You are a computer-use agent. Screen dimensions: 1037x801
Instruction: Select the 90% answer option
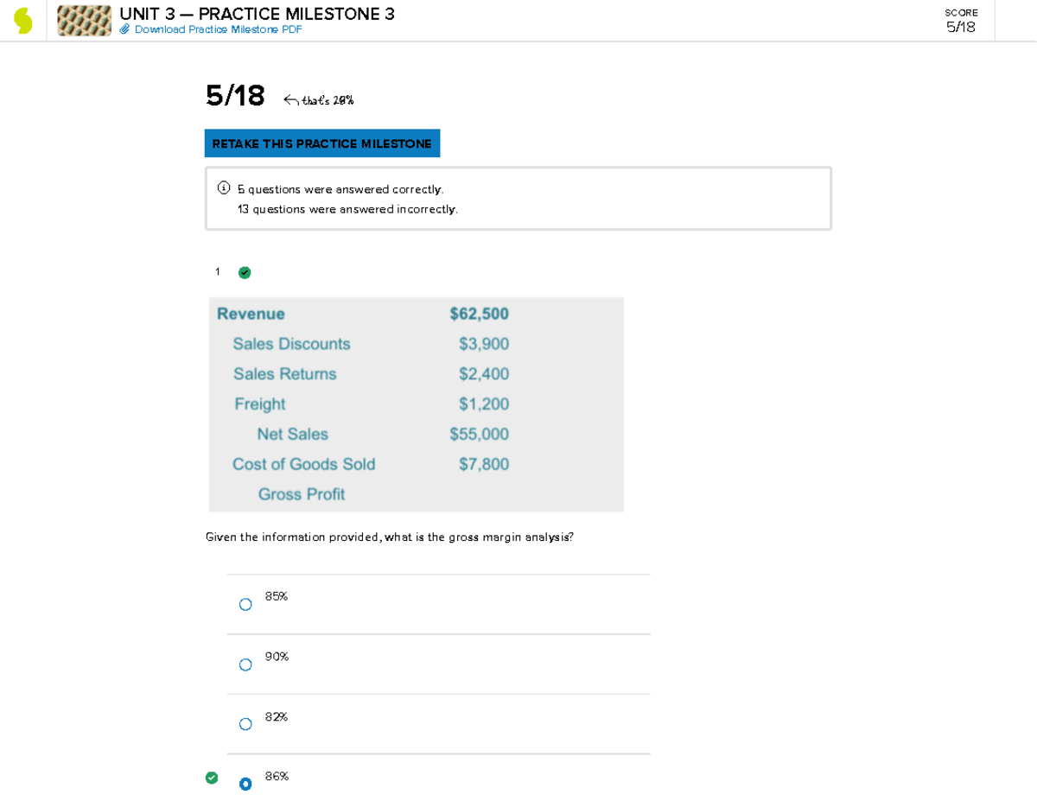pyautogui.click(x=245, y=664)
